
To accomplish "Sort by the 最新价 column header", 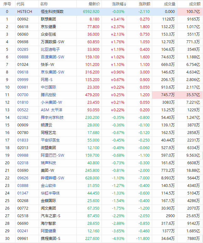I will [x=94, y=4].
